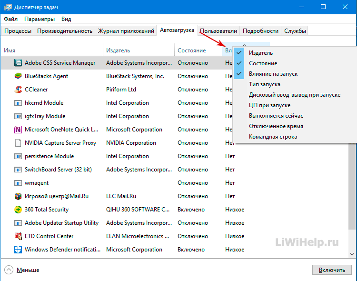Click the BlueStacks Agent icon
The height and width of the screenshot is (281, 357).
[18, 76]
